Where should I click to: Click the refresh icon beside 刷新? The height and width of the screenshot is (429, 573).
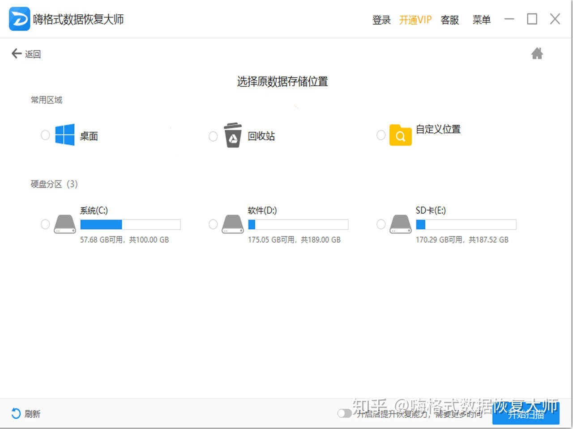tap(15, 414)
